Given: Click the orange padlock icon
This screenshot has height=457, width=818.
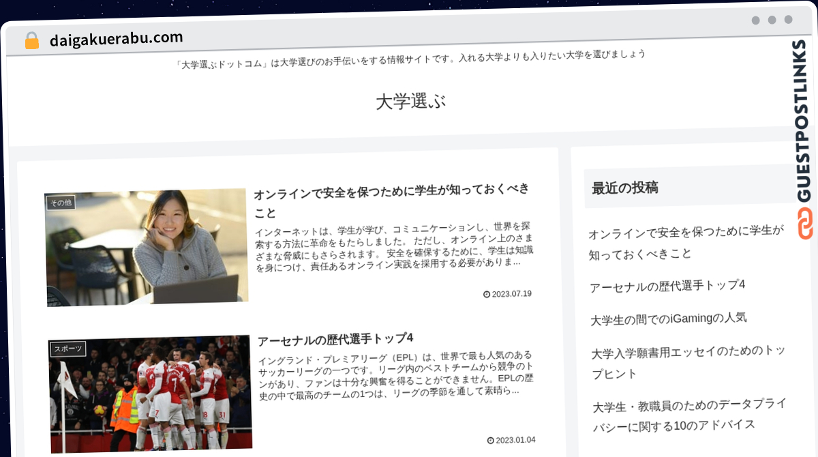Looking at the screenshot, I should [32, 40].
